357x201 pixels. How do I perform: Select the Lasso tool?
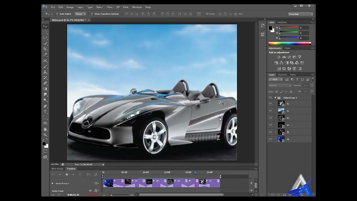click(x=45, y=37)
